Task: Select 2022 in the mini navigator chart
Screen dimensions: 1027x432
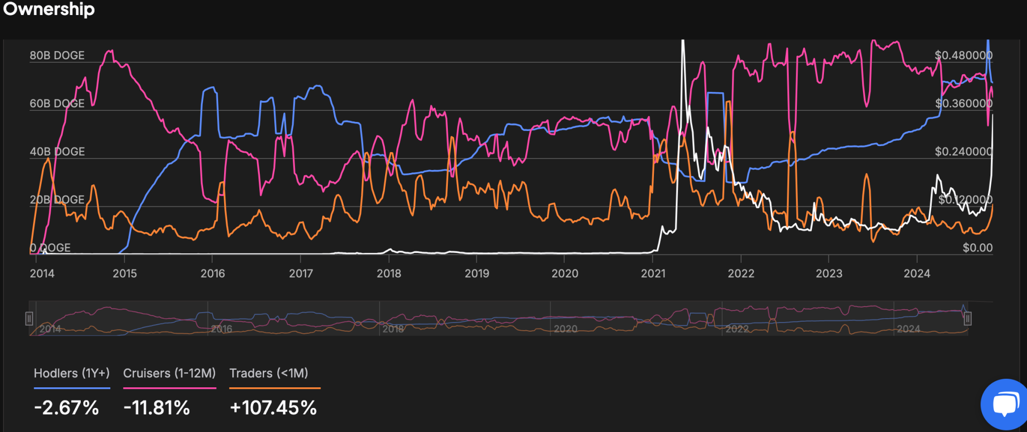Action: tap(737, 329)
